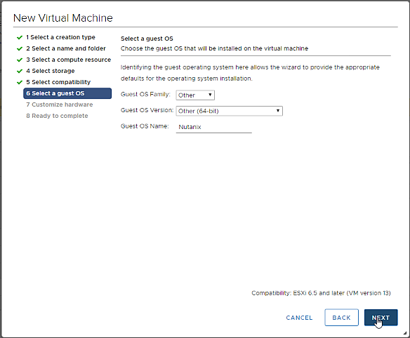Click green checkmark beside Select a name and folder

pos(20,49)
